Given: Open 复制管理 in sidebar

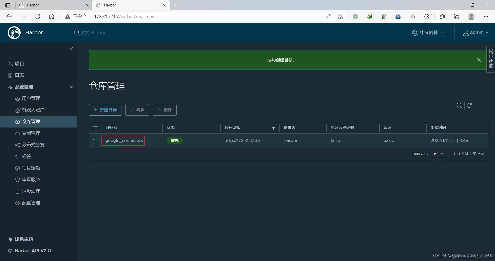Looking at the screenshot, I should coord(28,133).
